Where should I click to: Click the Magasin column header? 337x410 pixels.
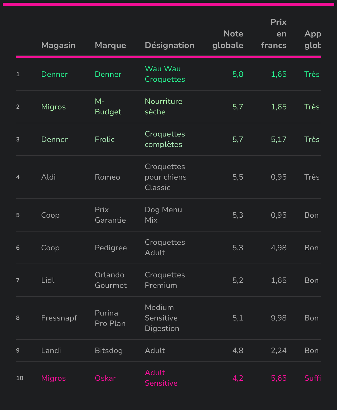[58, 45]
